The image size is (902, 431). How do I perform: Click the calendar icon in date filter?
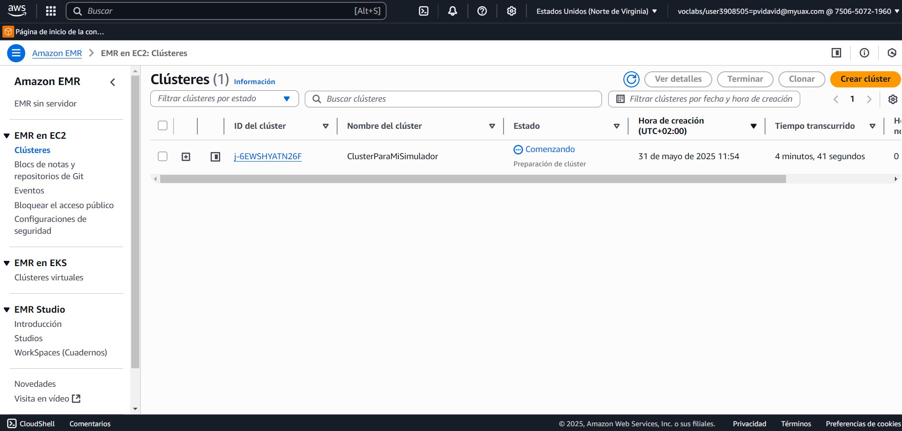621,99
